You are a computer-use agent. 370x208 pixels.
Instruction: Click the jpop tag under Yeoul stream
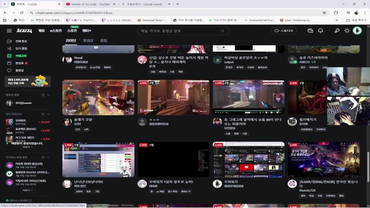95,68
